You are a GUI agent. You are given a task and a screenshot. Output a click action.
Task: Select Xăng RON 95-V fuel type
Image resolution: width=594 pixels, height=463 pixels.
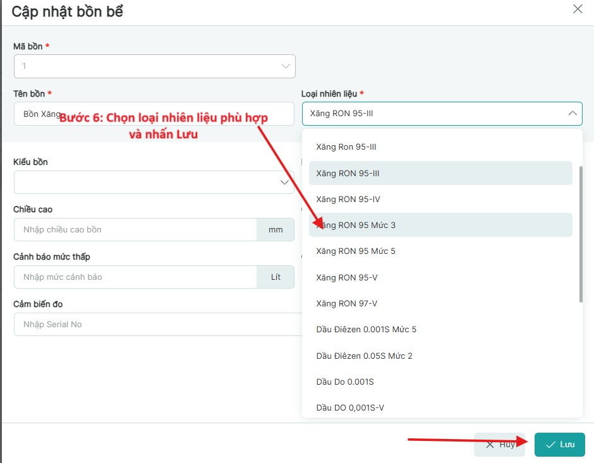[x=347, y=277]
